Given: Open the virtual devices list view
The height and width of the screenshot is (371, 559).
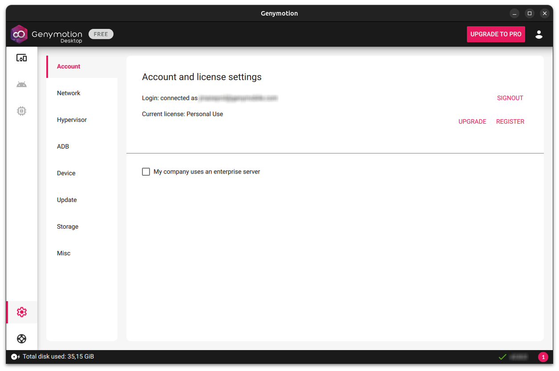Looking at the screenshot, I should tap(21, 57).
